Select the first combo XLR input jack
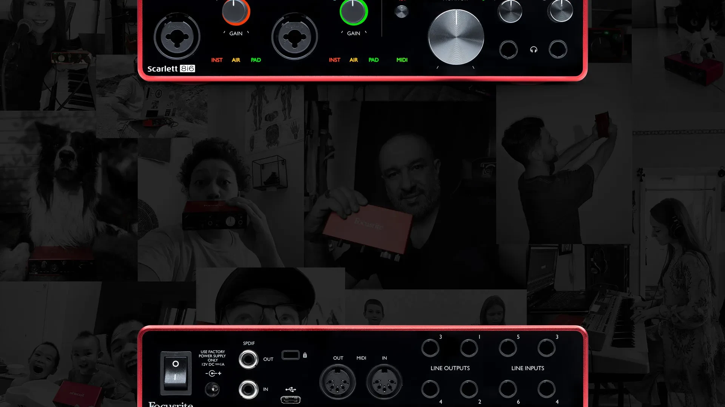 (x=177, y=37)
